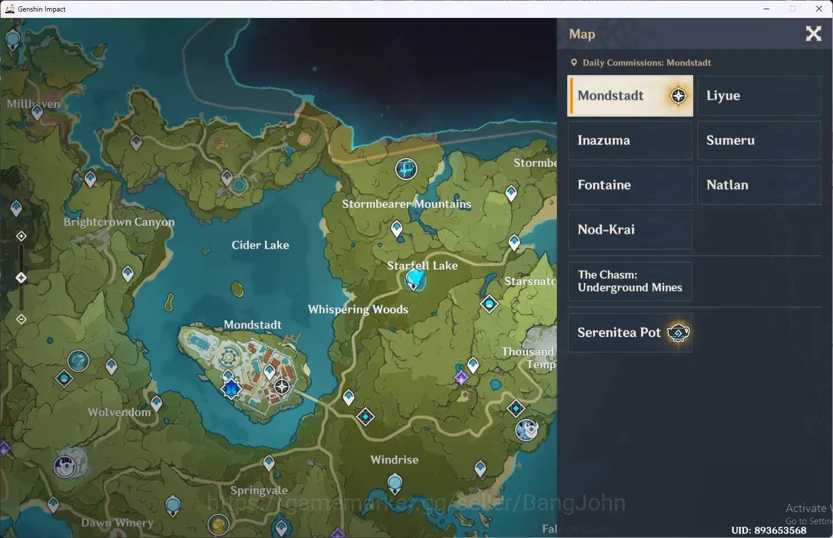
Task: Select the waypoint southeast of Windrise
Action: (480, 469)
